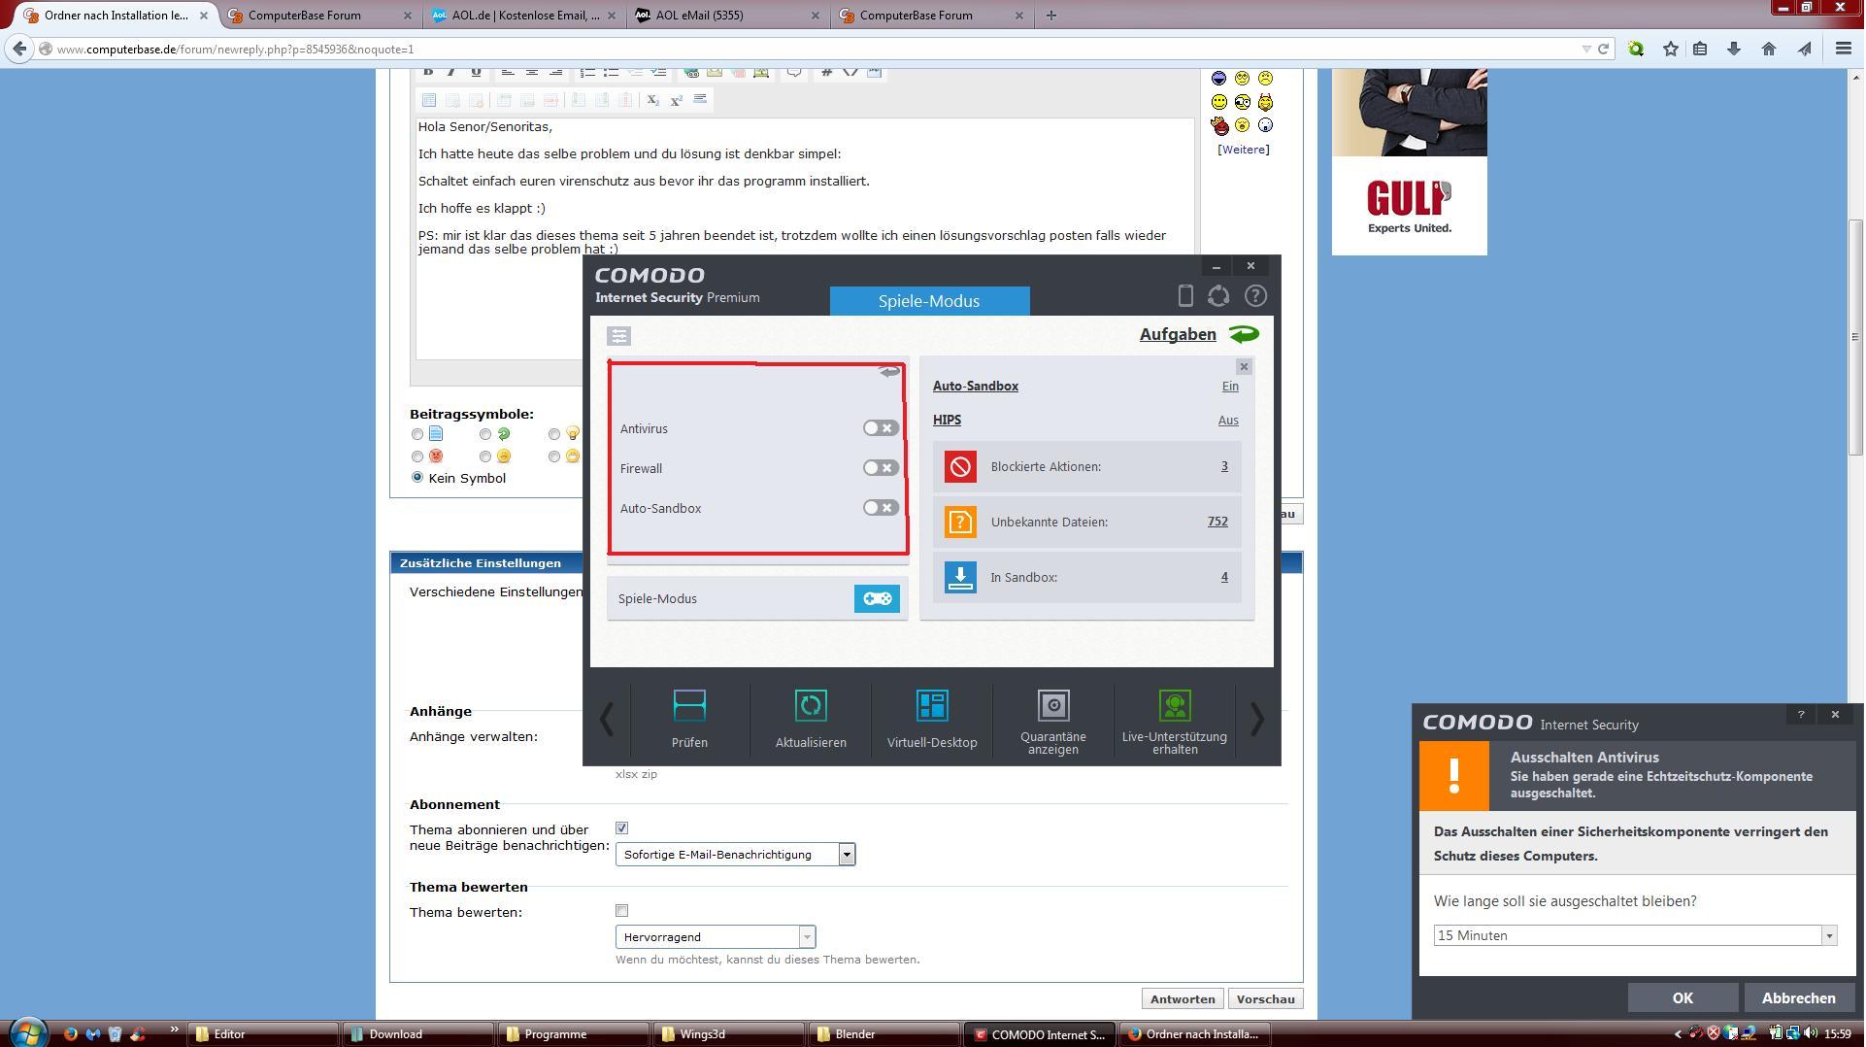This screenshot has width=1866, height=1047.
Task: Click OK in Ausschalten Antivirus dialog
Action: tap(1683, 998)
